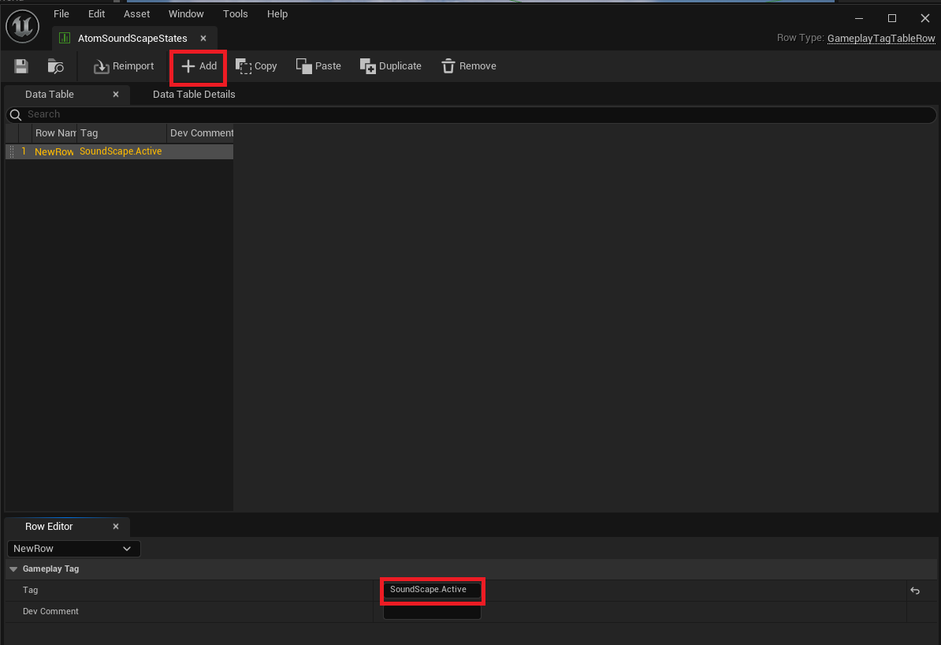Click the Dev Comment input field
The height and width of the screenshot is (645, 941).
tap(432, 612)
